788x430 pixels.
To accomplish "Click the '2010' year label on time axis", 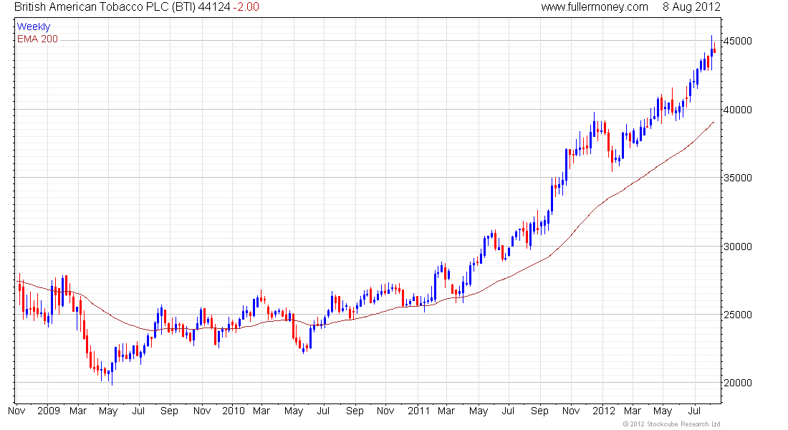I will (234, 411).
